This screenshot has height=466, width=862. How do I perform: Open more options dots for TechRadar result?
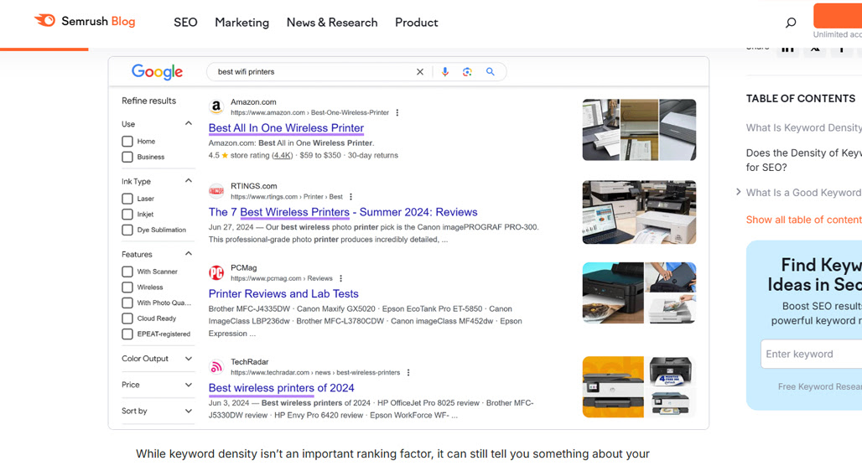408,373
